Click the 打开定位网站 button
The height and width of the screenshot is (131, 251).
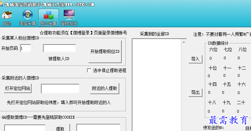coord(18,88)
